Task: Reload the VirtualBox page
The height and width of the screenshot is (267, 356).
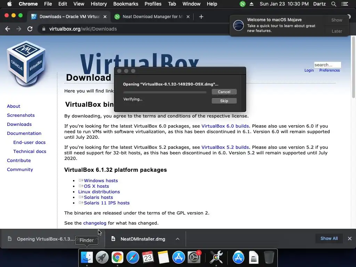Action: (30, 29)
